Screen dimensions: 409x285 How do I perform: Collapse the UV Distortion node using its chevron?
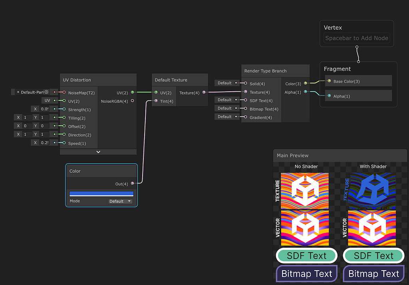98,152
